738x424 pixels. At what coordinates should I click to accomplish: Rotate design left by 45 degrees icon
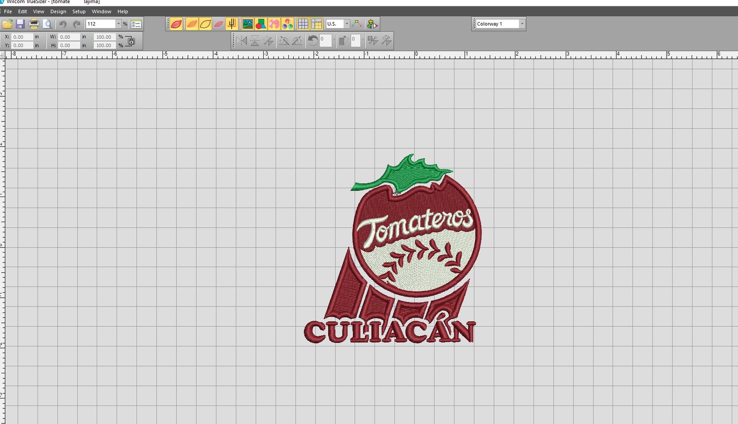pos(284,41)
